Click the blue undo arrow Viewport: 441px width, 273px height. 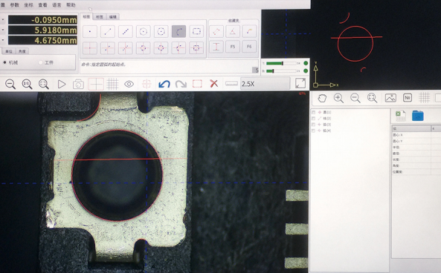pyautogui.click(x=164, y=84)
